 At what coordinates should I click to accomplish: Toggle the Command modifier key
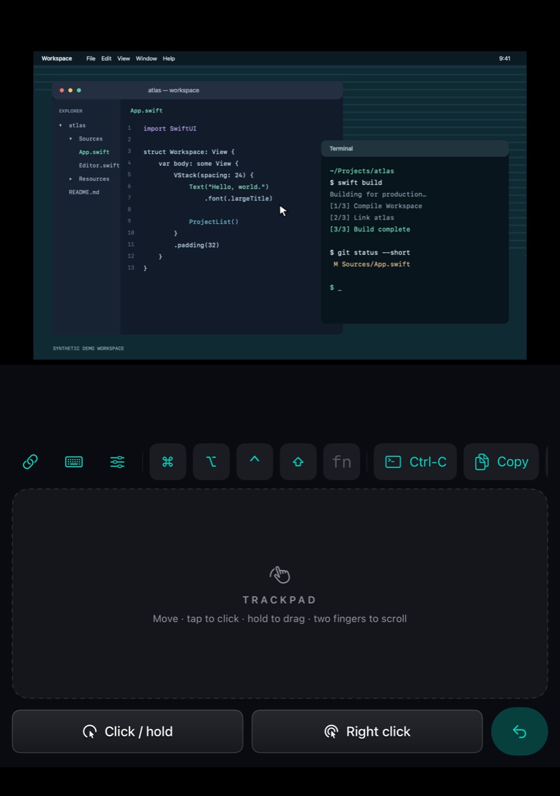(168, 462)
